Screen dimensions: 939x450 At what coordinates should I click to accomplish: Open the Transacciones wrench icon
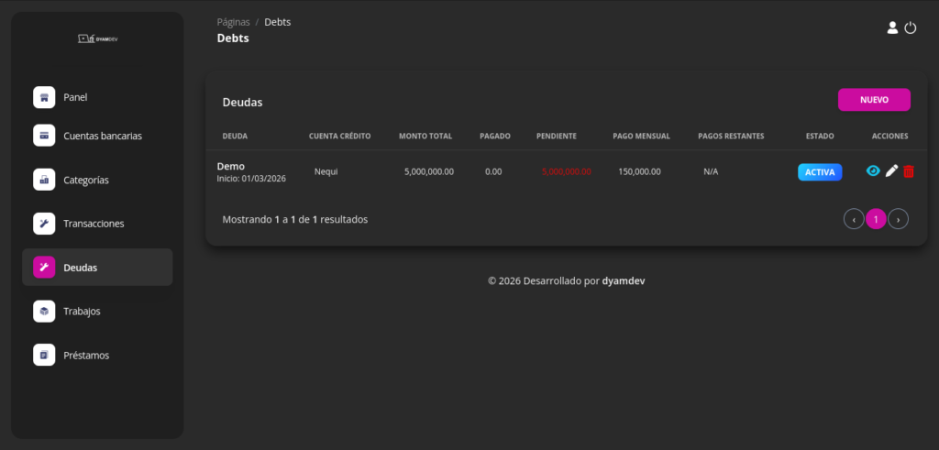pyautogui.click(x=44, y=224)
